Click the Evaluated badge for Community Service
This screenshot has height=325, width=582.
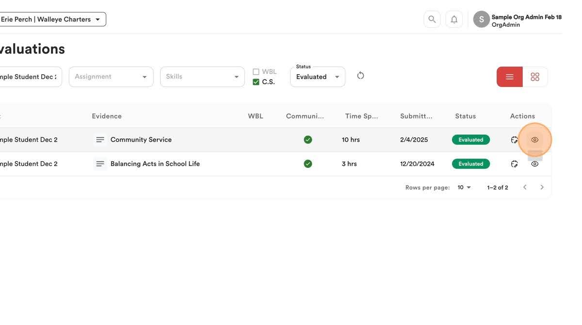471,140
